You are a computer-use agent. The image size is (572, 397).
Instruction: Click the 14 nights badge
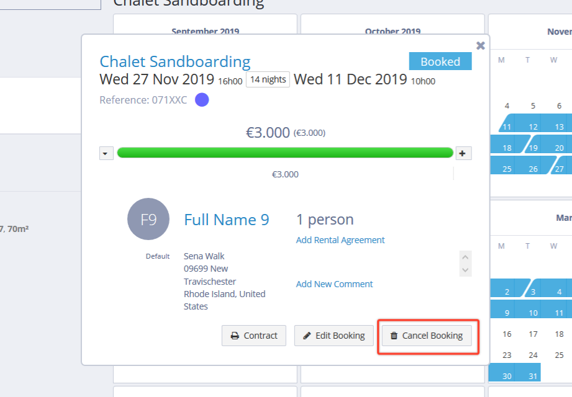pyautogui.click(x=268, y=79)
